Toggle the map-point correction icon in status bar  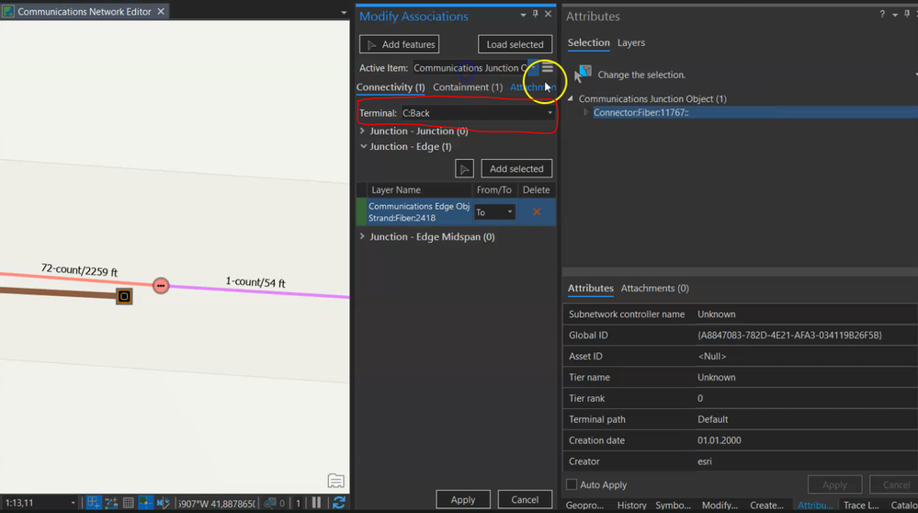point(145,503)
